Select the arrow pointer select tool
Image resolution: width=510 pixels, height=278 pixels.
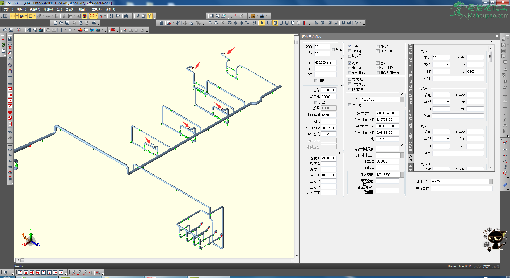click(x=262, y=23)
